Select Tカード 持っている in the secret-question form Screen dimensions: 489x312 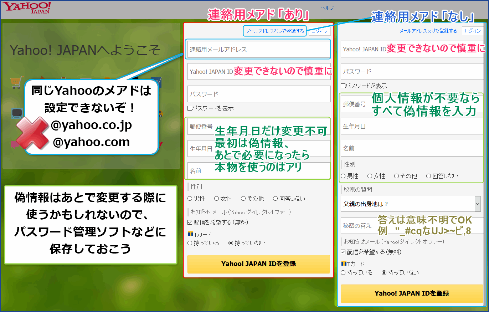pyautogui.click(x=343, y=273)
